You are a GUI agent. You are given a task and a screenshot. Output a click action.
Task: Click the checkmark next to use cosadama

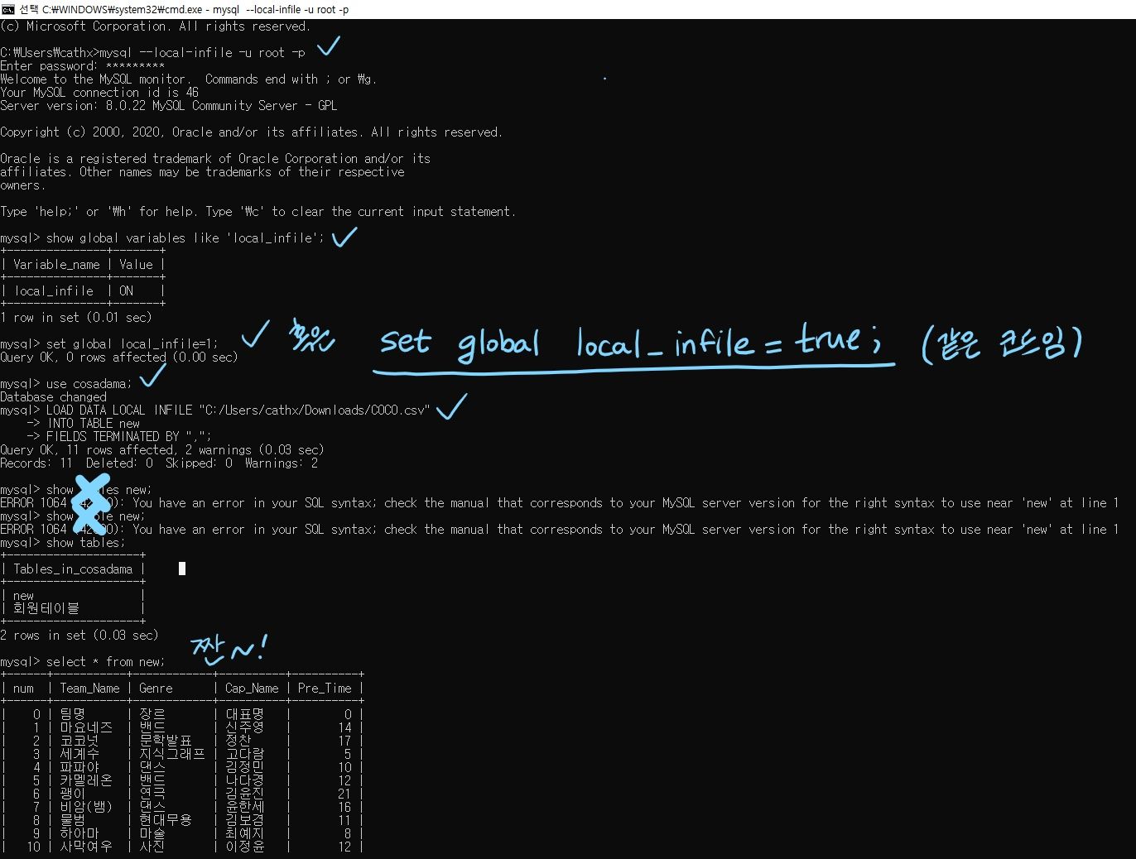pyautogui.click(x=152, y=377)
